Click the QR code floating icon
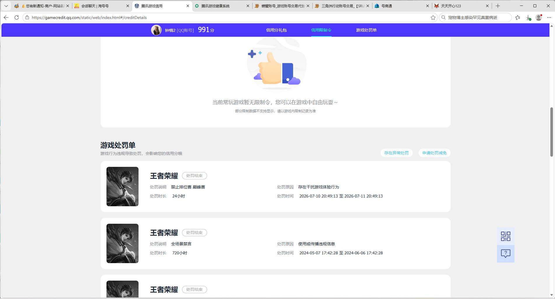This screenshot has height=299, width=555. coord(505,236)
